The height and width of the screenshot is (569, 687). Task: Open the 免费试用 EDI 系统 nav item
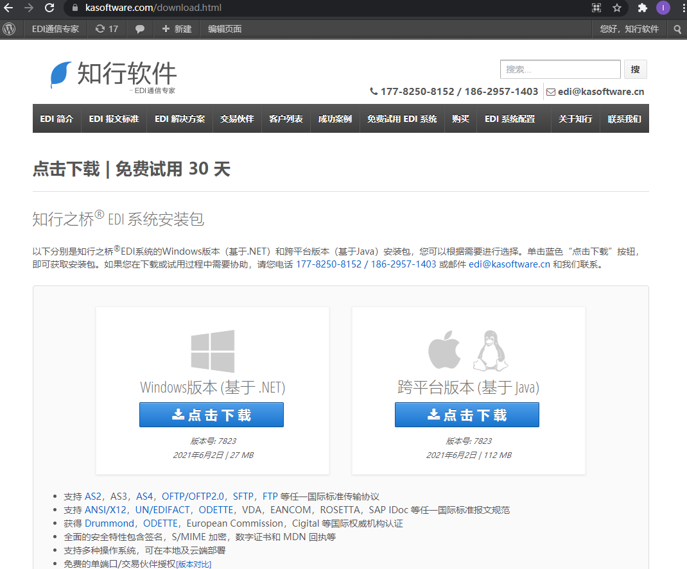[x=402, y=119]
